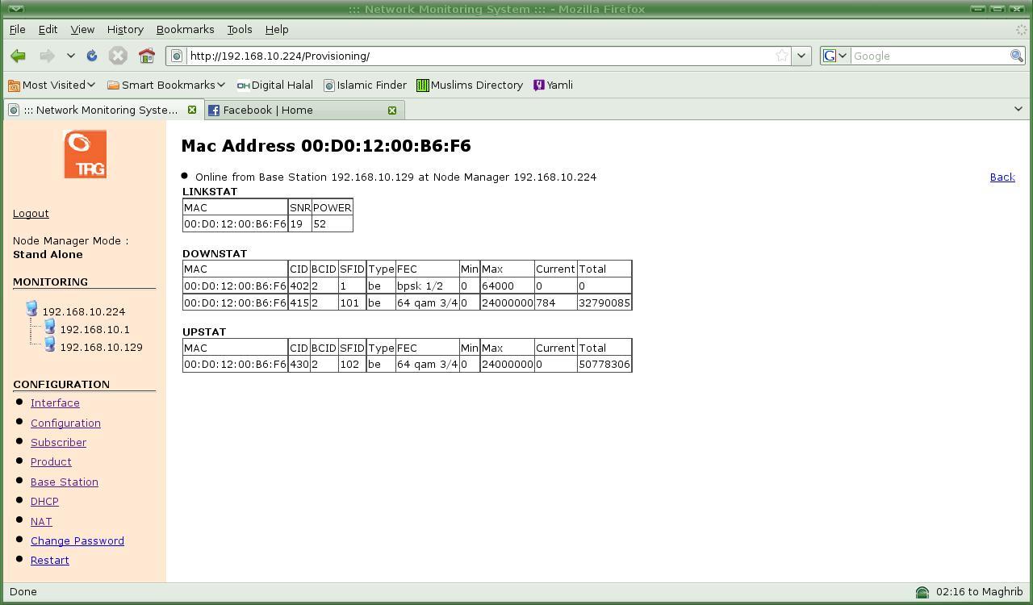Click the Back link on the page

click(1002, 177)
